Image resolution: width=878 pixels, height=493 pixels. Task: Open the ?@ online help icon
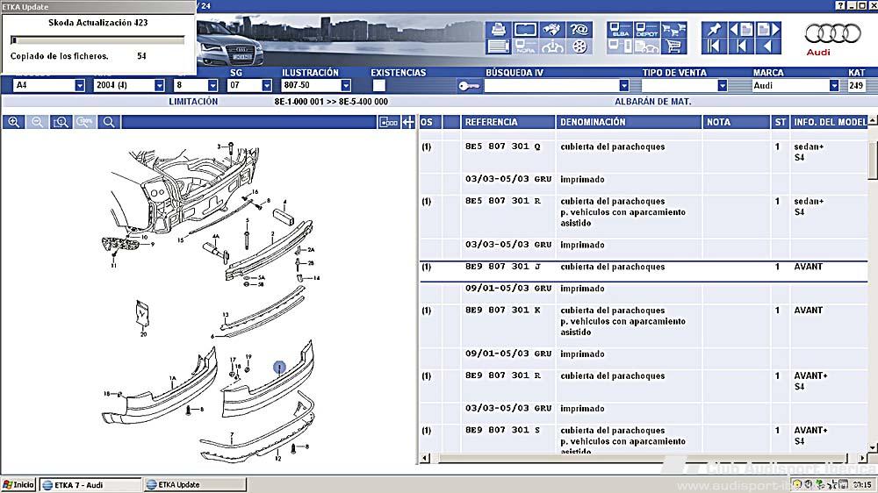click(579, 29)
